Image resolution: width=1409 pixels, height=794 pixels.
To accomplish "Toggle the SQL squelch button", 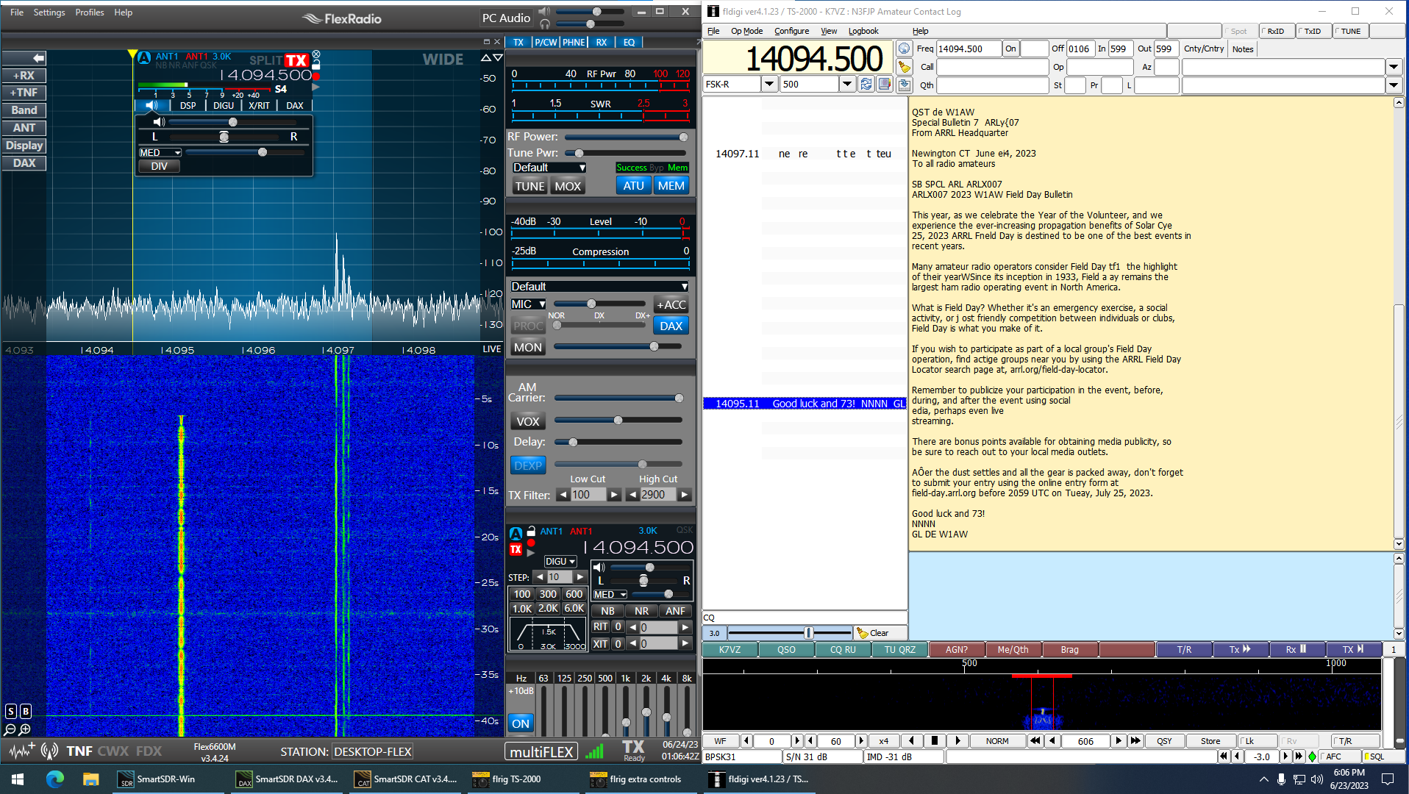I will (1382, 757).
